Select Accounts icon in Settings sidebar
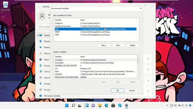The width and height of the screenshot is (193, 109). click(x=40, y=65)
